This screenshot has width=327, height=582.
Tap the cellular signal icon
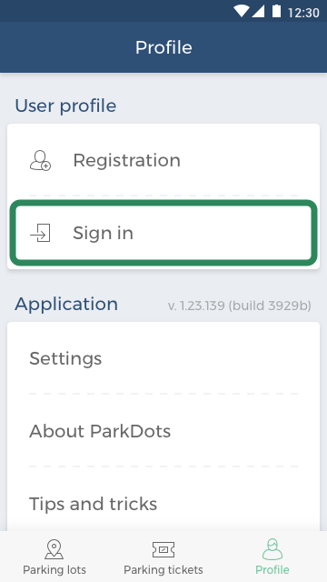click(258, 12)
